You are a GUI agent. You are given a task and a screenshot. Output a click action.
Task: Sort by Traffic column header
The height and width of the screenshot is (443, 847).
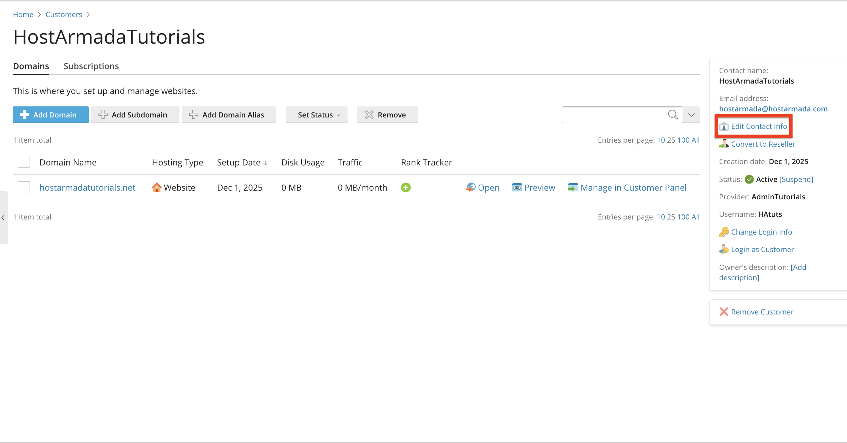click(350, 162)
